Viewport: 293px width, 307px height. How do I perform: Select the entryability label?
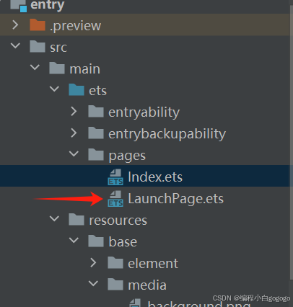point(144,112)
